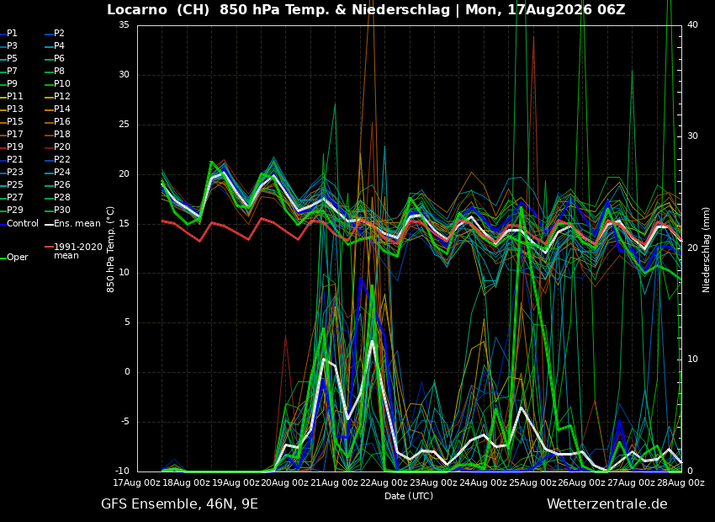Click the P12 legend entry
The width and height of the screenshot is (715, 522).
[x=57, y=96]
